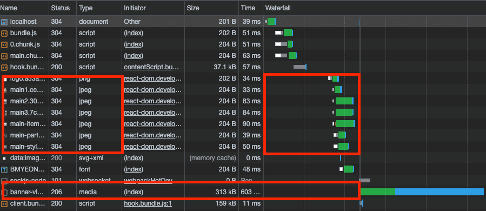Open the main1.ce… request name
Image resolution: width=486 pixels, height=211 pixels.
click(x=27, y=90)
